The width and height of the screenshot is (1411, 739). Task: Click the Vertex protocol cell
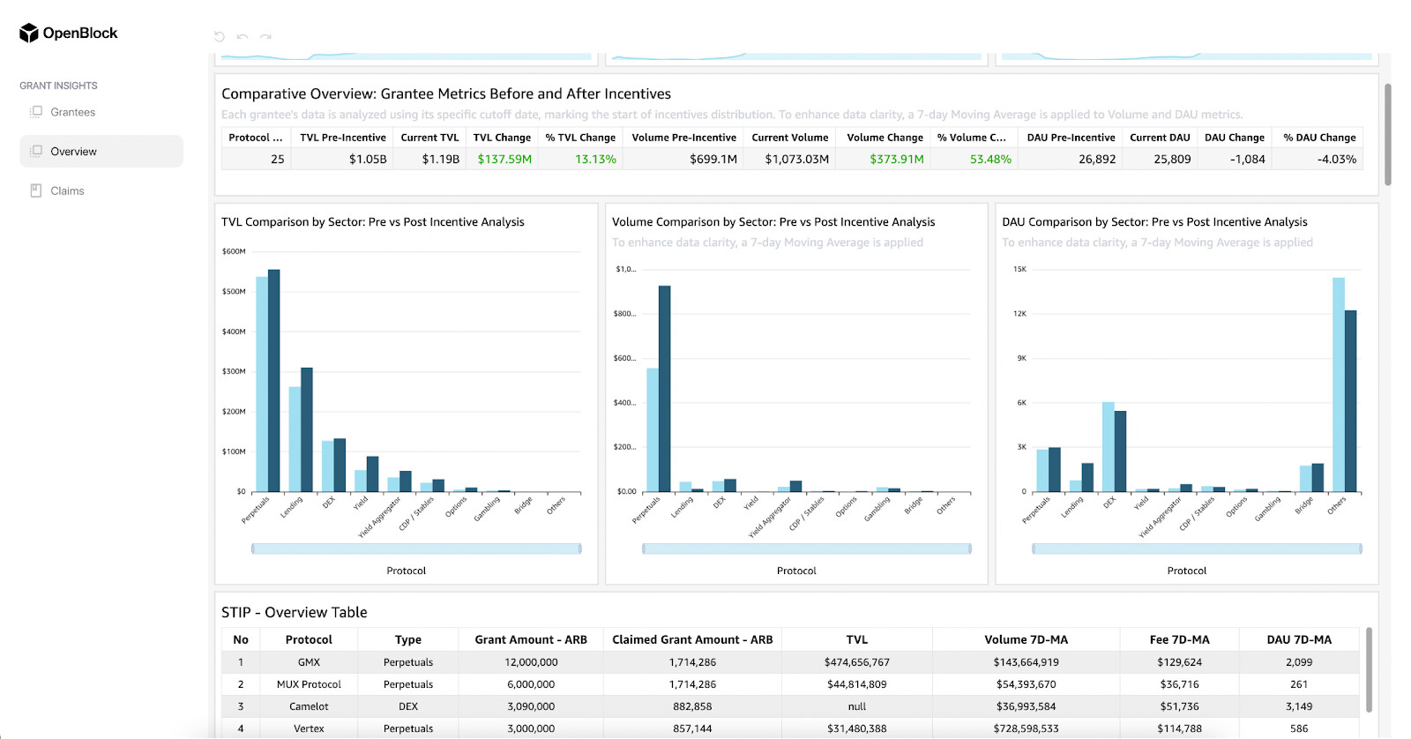[309, 728]
